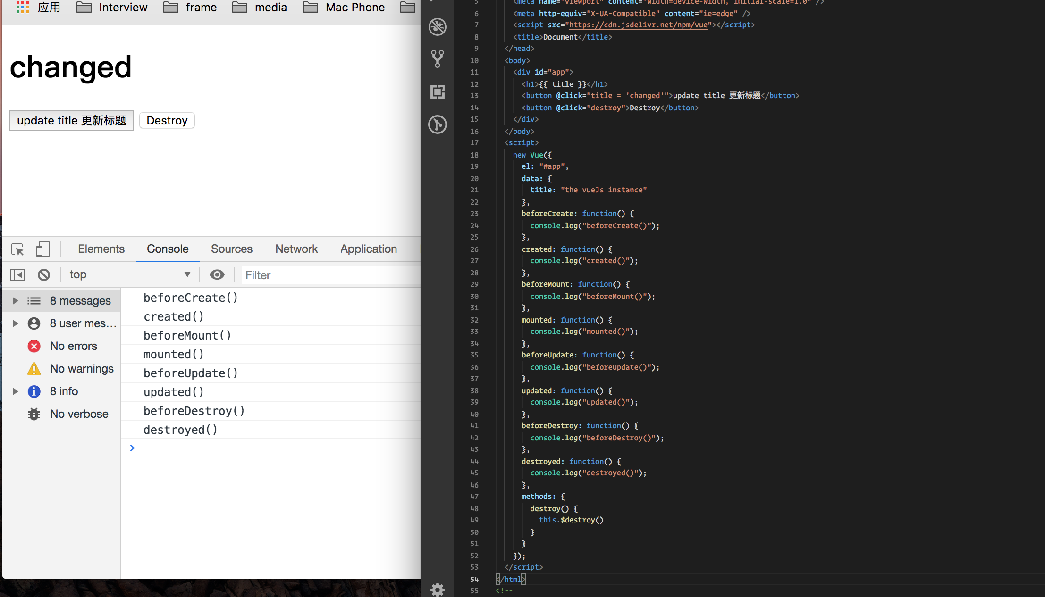Expand the 8 messages group
The image size is (1045, 597).
[x=16, y=301]
